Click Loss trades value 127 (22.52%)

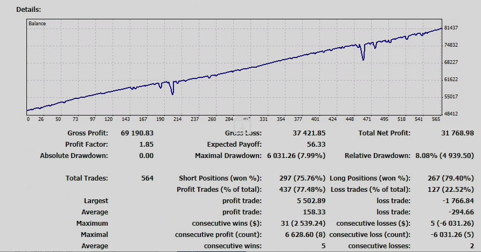pos(451,190)
